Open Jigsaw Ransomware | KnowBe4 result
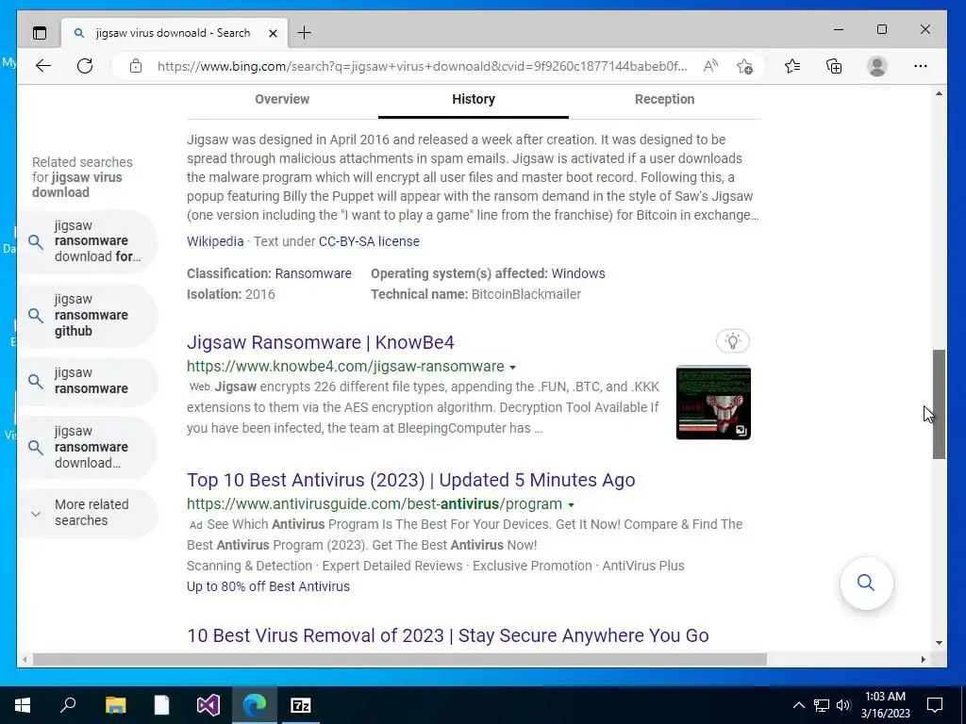The width and height of the screenshot is (966, 724). click(321, 342)
